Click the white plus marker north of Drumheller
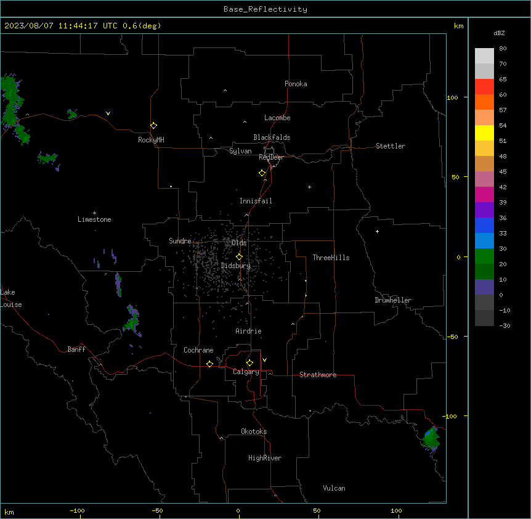The width and height of the screenshot is (531, 519). [377, 231]
